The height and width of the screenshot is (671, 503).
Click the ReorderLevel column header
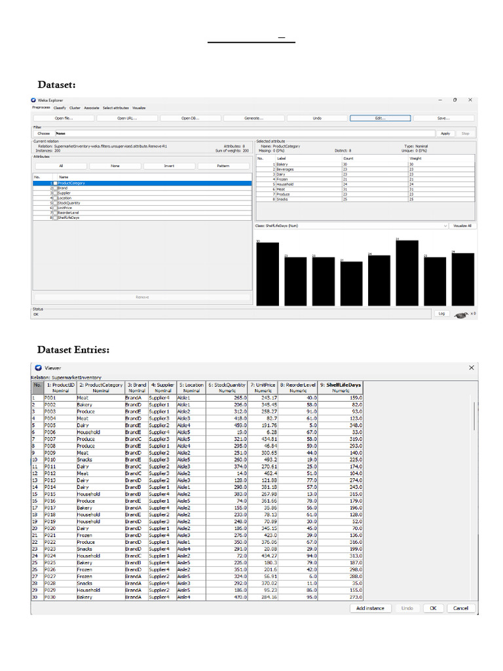[298, 388]
